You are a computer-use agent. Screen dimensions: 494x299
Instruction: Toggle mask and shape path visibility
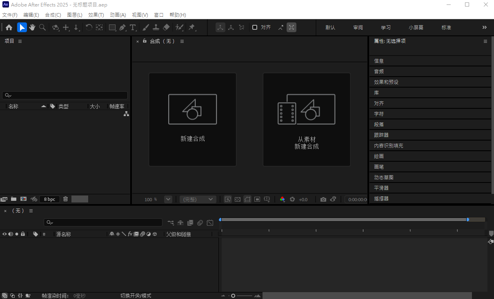(247, 199)
